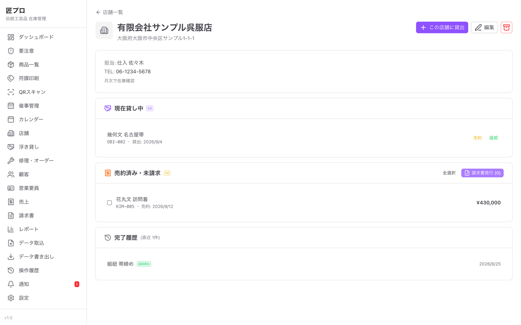Click the KIM-005 sale date line
The height and width of the screenshot is (325, 521).
point(145,207)
